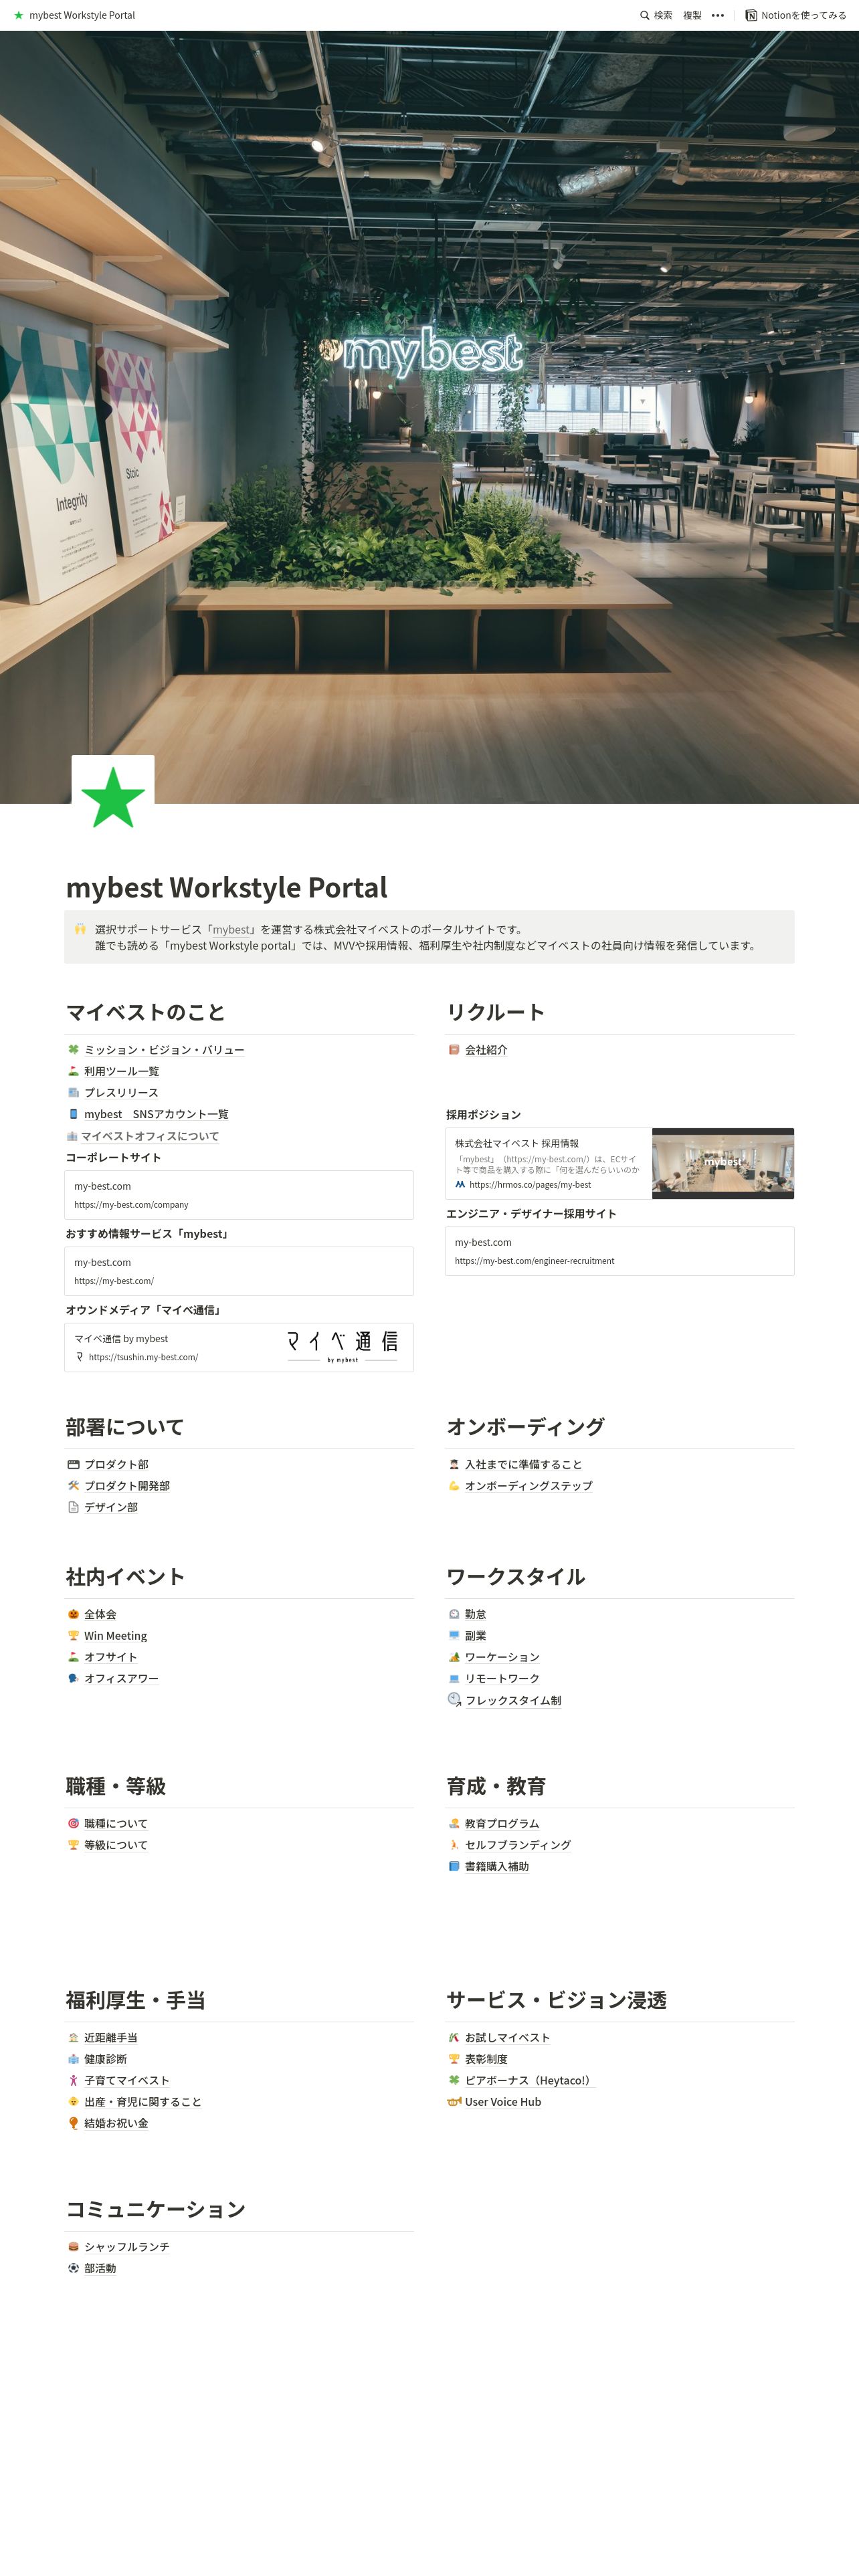Screen dimensions: 859x2576
Task: Click the flexed arm icon beside オンボーディングステップ
Action: coord(454,1485)
